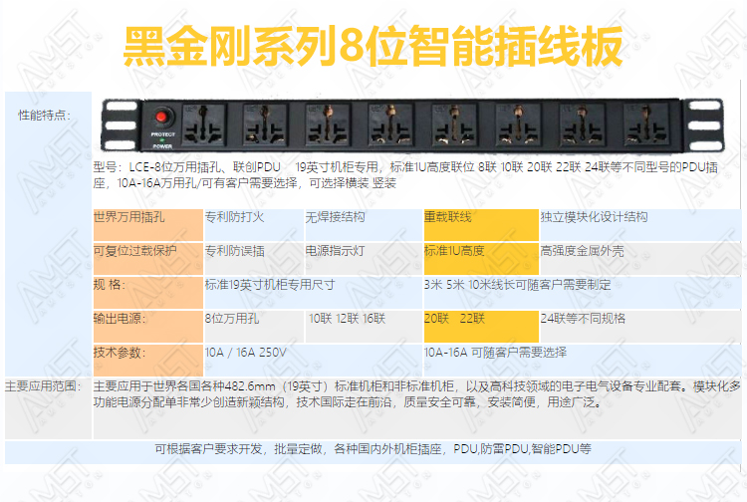Image resolution: width=747 pixels, height=502 pixels.
Task: Click the paragraph starting 主要应用于世界各国各种482.6mm
Action: tap(417, 393)
